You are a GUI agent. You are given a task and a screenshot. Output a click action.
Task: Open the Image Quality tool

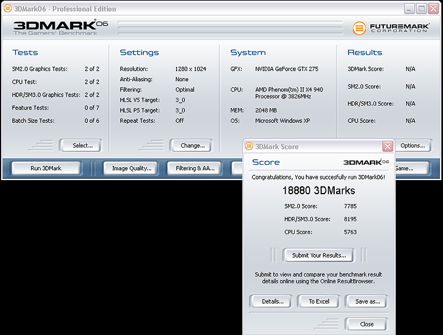pos(132,168)
